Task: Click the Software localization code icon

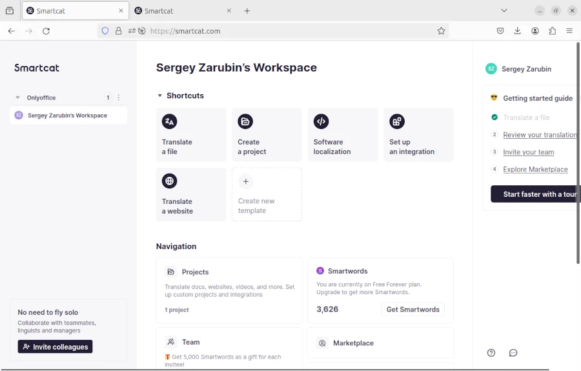Action: pyautogui.click(x=321, y=121)
